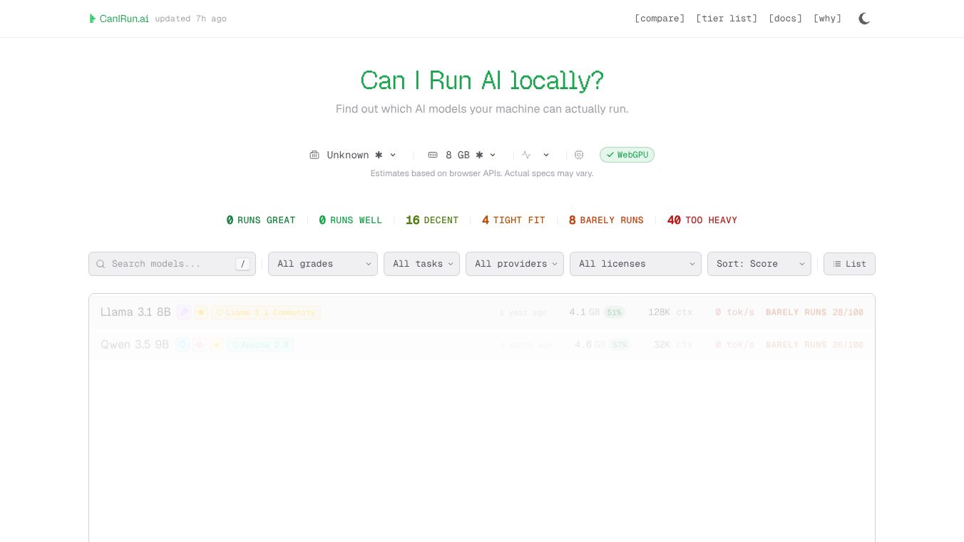Click the Apache 2.0 license tag on Qwen
Image resolution: width=964 pixels, height=542 pixels.
(260, 345)
